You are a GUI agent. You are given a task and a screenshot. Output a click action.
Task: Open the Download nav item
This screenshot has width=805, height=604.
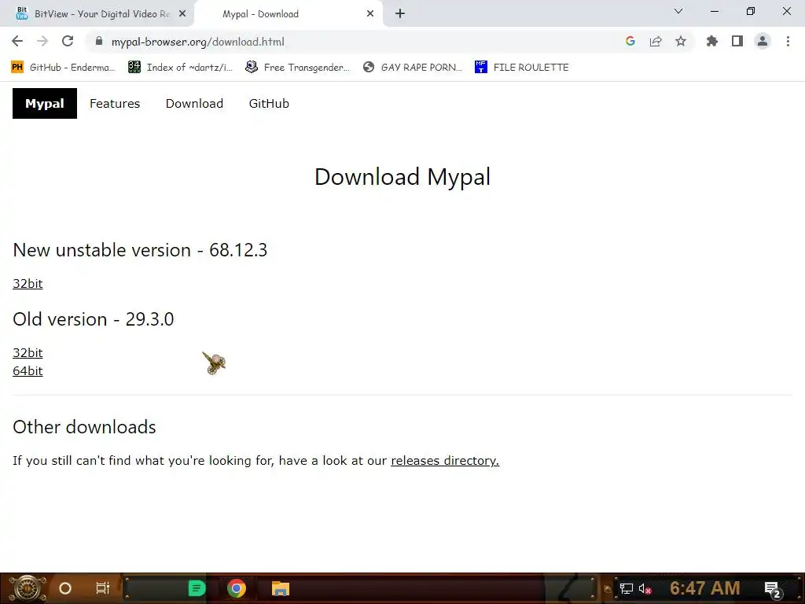[194, 103]
